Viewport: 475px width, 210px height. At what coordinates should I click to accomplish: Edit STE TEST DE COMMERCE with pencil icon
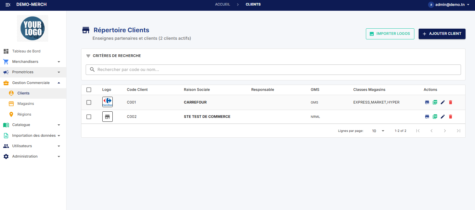[443, 117]
